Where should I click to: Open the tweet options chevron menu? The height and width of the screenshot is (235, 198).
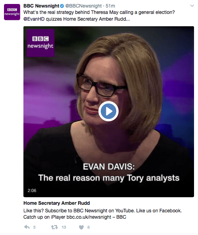pyautogui.click(x=192, y=6)
